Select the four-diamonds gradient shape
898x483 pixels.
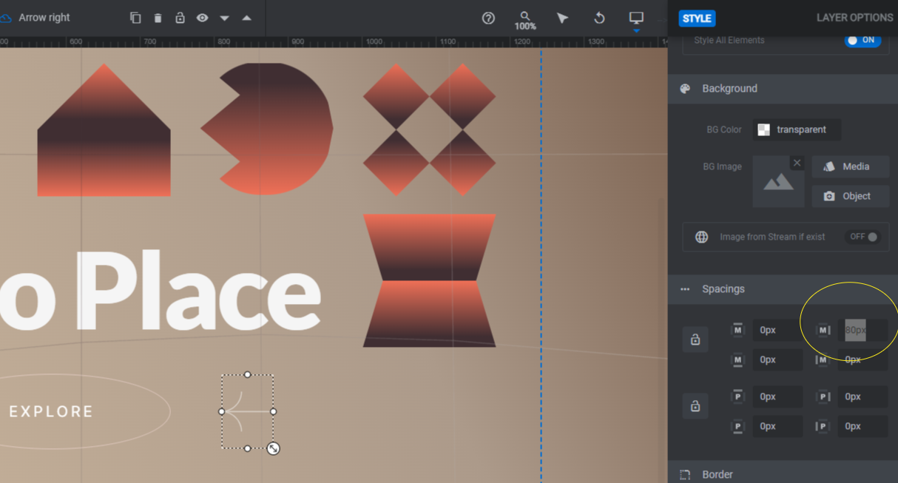coord(429,129)
